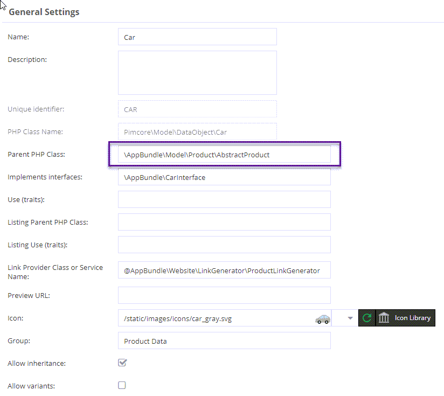Click the Implements interfaces field
The width and height of the screenshot is (444, 396).
[x=224, y=177]
